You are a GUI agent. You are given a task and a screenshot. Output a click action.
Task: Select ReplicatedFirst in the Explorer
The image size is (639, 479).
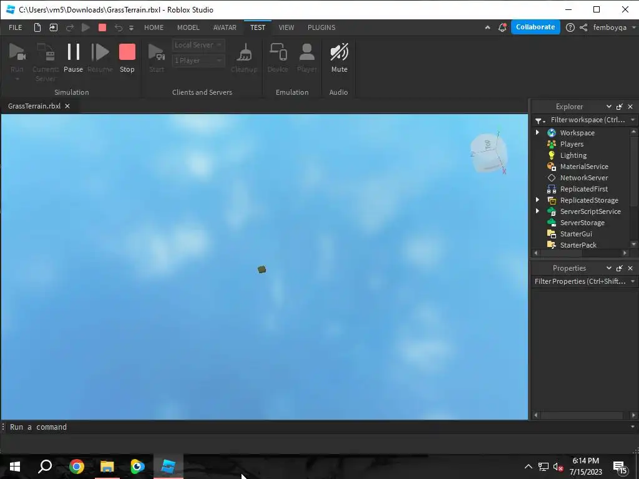[583, 189]
